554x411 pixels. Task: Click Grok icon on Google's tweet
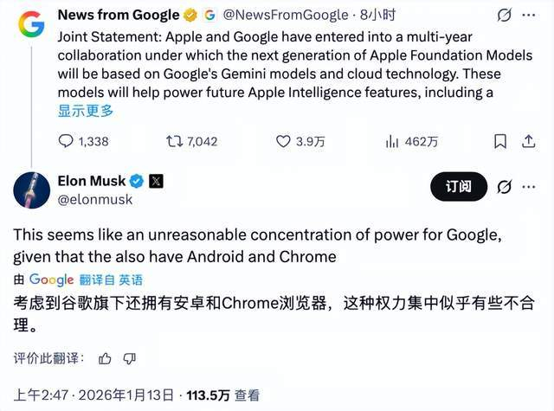coord(503,15)
